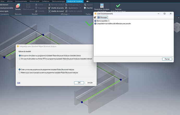Click the Détail de poutre icon
Image resolution: width=180 pixels, height=115 pixels.
pyautogui.click(x=28, y=6)
